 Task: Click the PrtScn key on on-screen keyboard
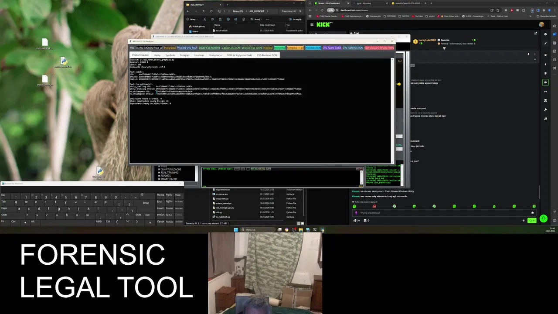click(x=160, y=215)
